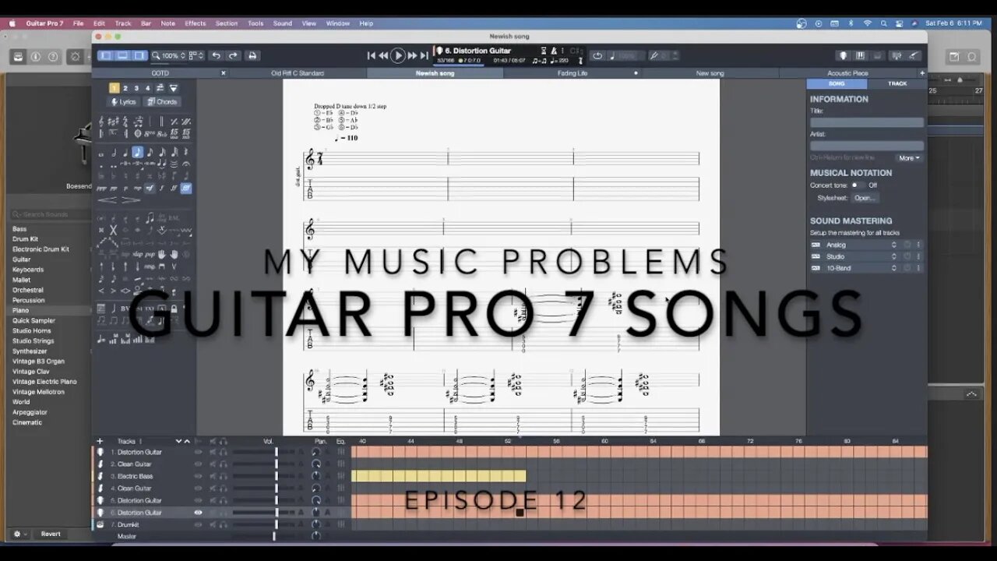The height and width of the screenshot is (561, 997).
Task: Switch to the TRACK inspector tab
Action: pos(897,83)
